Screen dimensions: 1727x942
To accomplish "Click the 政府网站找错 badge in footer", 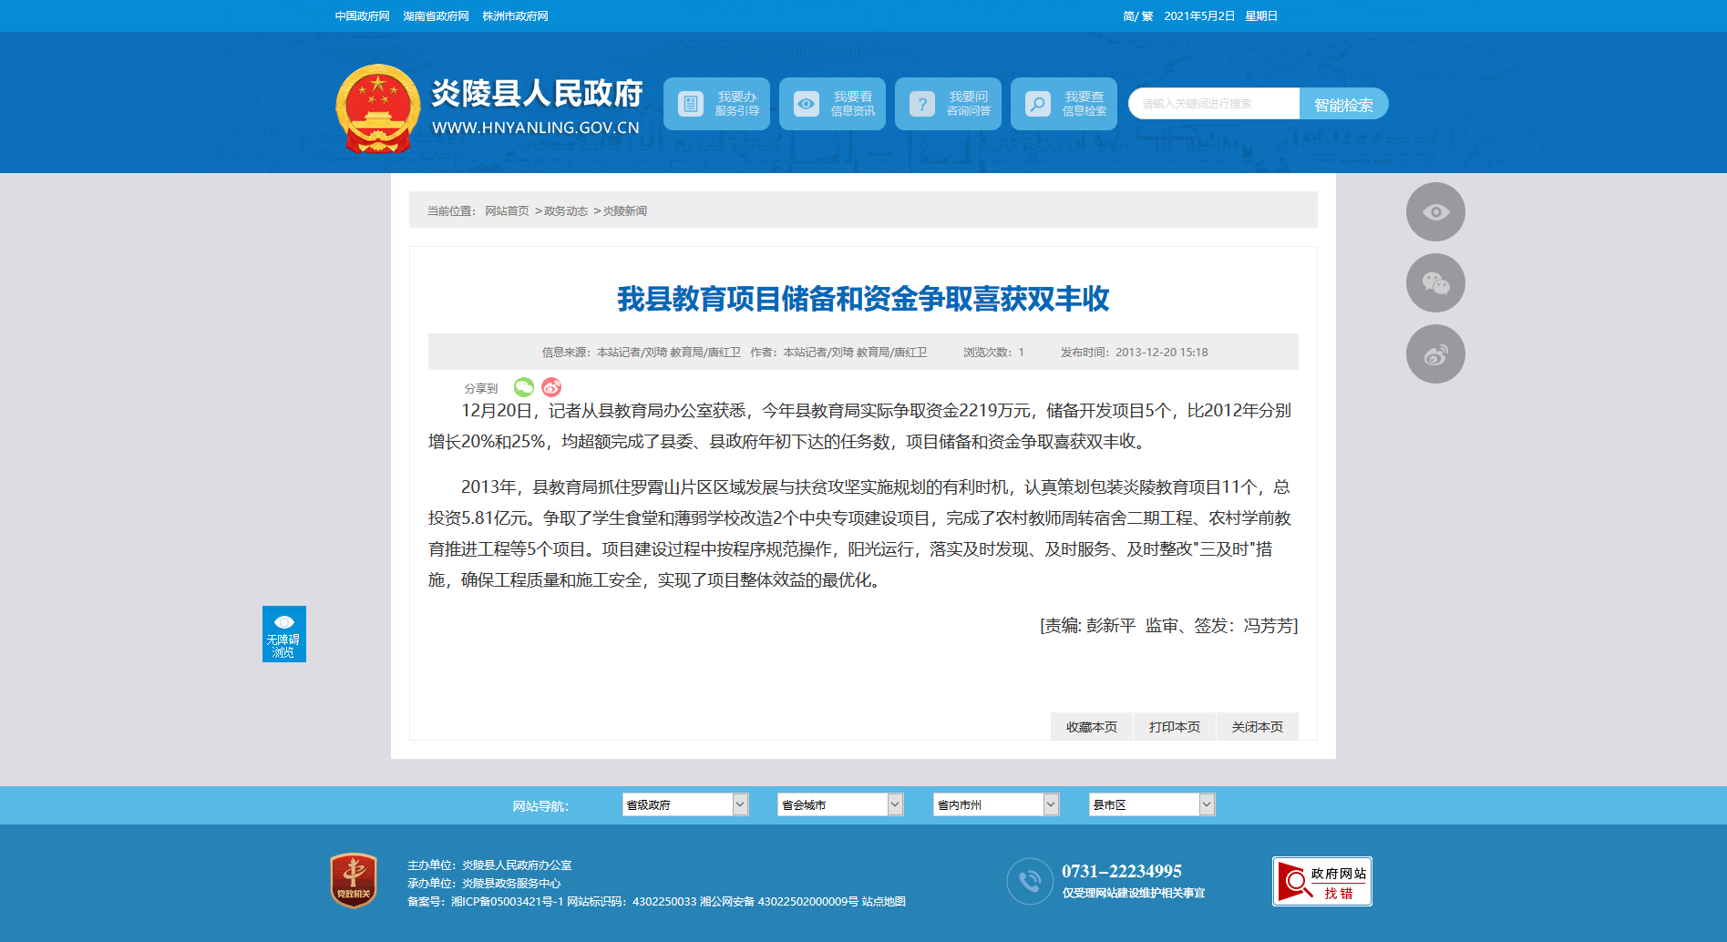I will coord(1321,882).
